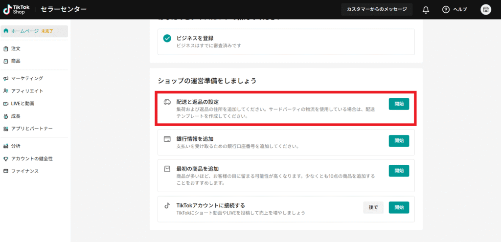Click the LIVEと動画 video icon
The height and width of the screenshot is (242, 501).
tap(6, 104)
